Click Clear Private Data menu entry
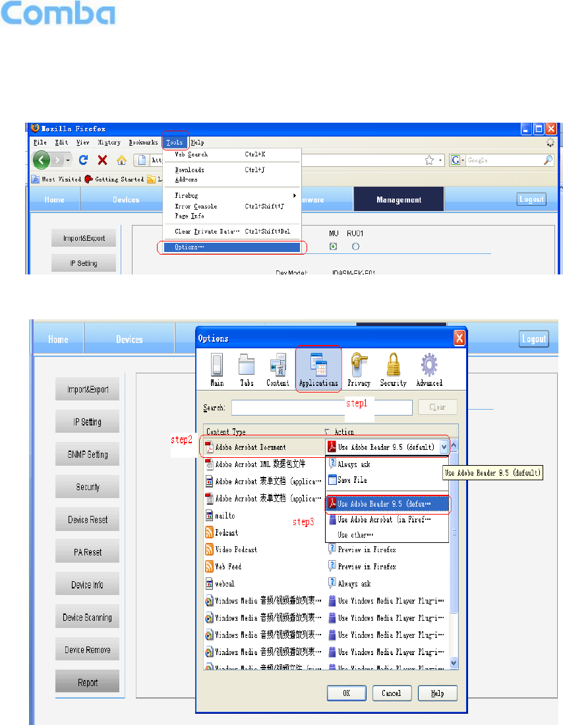Viewport: 563px width, 725px height. click(233, 231)
